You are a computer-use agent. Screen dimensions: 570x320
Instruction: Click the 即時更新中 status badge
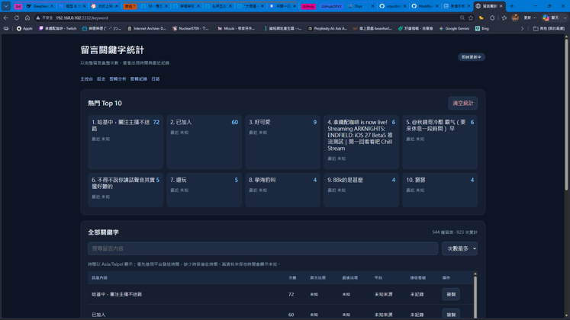tap(471, 57)
